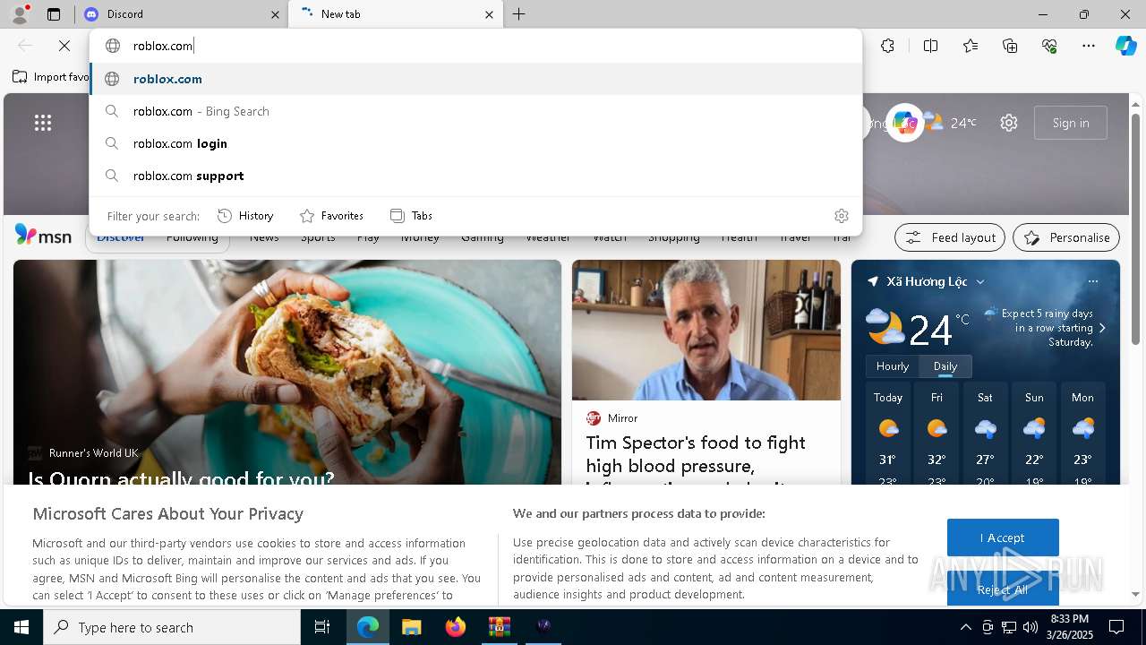Open the Copilot icon in toolbar

click(1125, 46)
